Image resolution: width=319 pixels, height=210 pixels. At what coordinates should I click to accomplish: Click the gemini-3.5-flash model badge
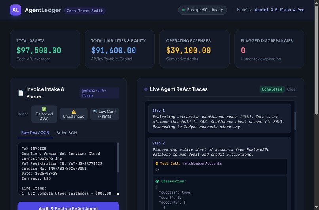tap(99, 93)
